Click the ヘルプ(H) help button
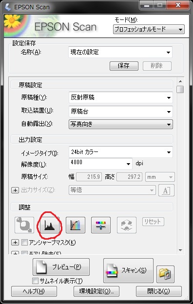The image size is (193, 304). tap(34, 291)
